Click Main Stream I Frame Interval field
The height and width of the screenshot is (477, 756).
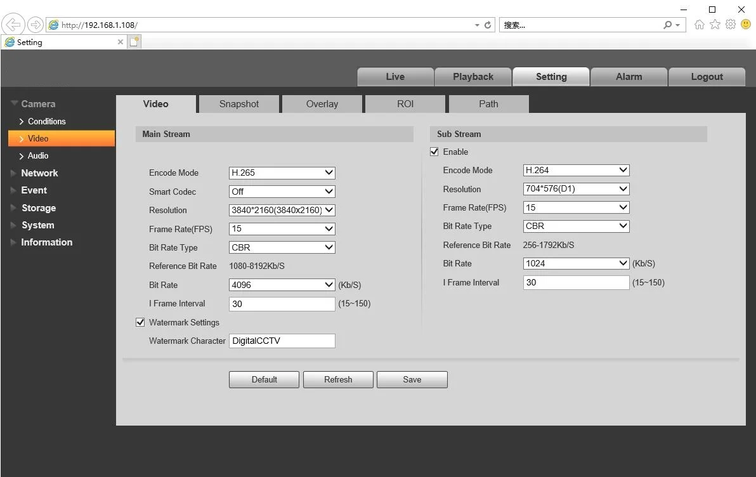pos(282,304)
